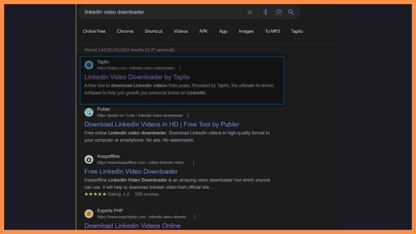Select the "Taplio" filter chip
Viewport: 416px width, 234px height.
(x=297, y=31)
